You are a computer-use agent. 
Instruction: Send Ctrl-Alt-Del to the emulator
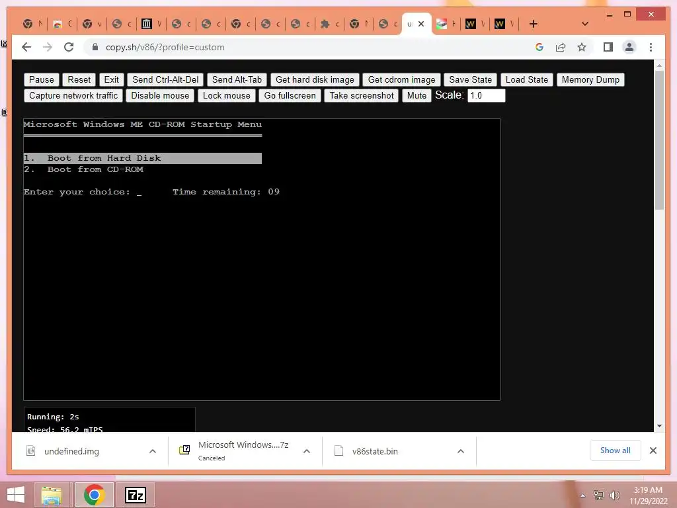click(x=165, y=79)
